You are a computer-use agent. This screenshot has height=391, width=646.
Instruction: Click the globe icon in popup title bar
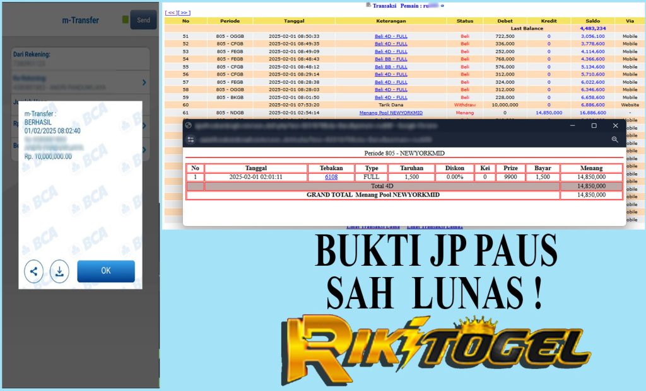tap(189, 125)
